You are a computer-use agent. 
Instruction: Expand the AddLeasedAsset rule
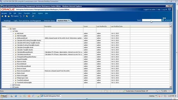(x=13, y=38)
